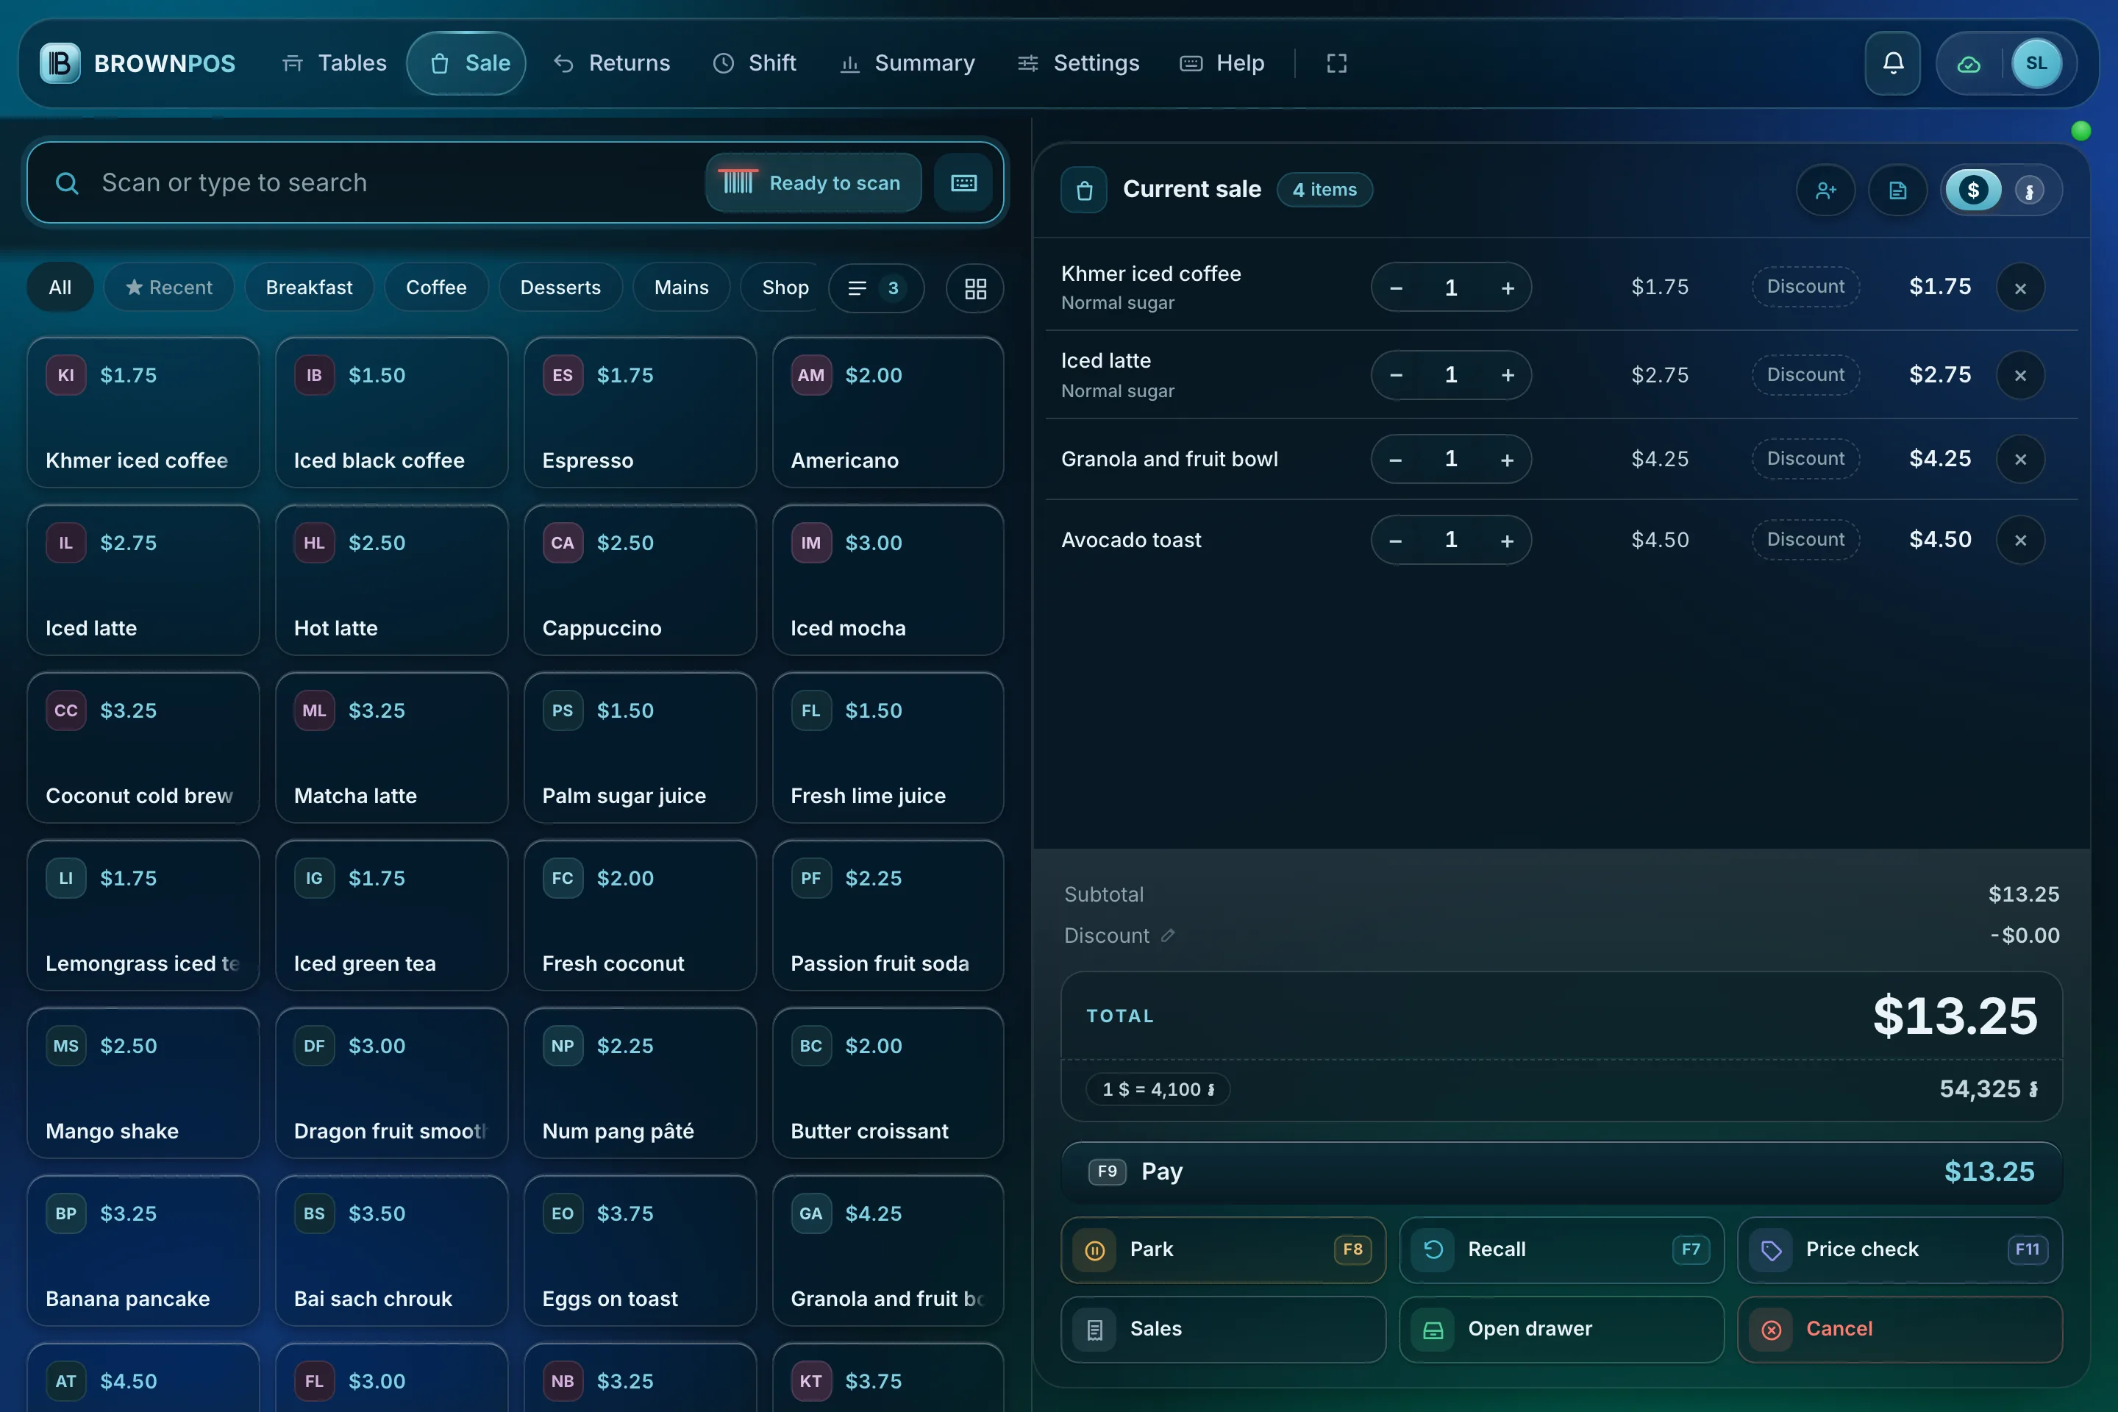Image resolution: width=2118 pixels, height=1412 pixels.
Task: Select the Desserts category
Action: pos(560,288)
